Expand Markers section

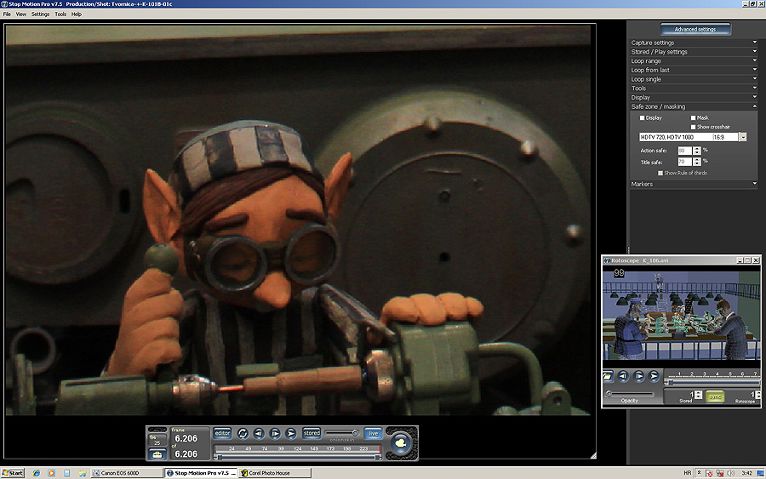click(694, 184)
